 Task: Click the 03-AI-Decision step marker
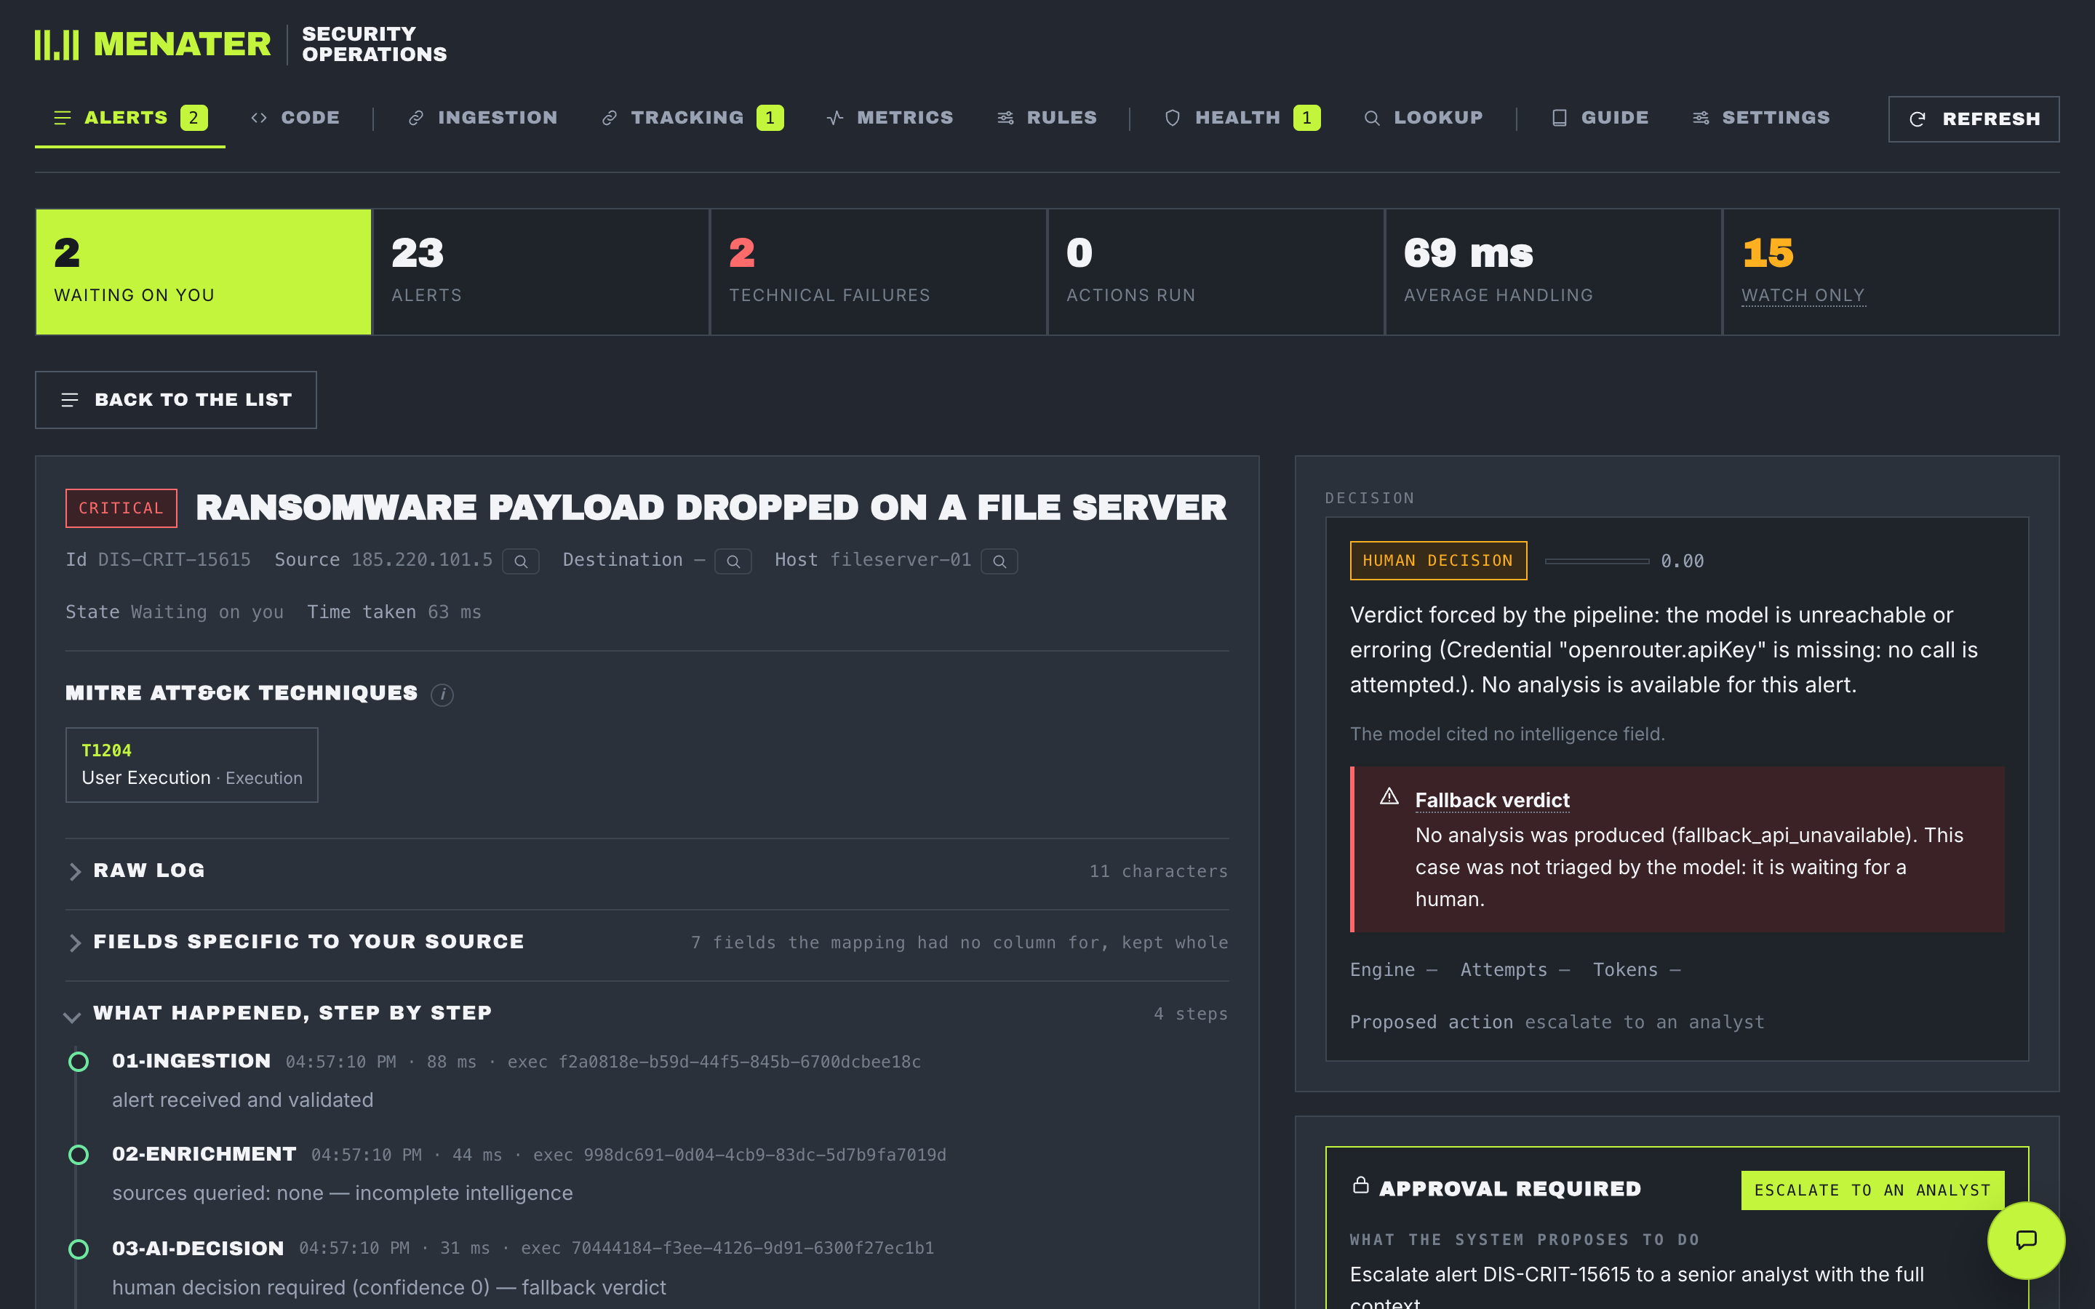click(x=79, y=1249)
